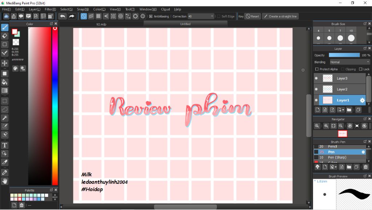Screen dimensions: 372x210
Task: Toggle Soft Edge checkbox
Action: [x=218, y=16]
